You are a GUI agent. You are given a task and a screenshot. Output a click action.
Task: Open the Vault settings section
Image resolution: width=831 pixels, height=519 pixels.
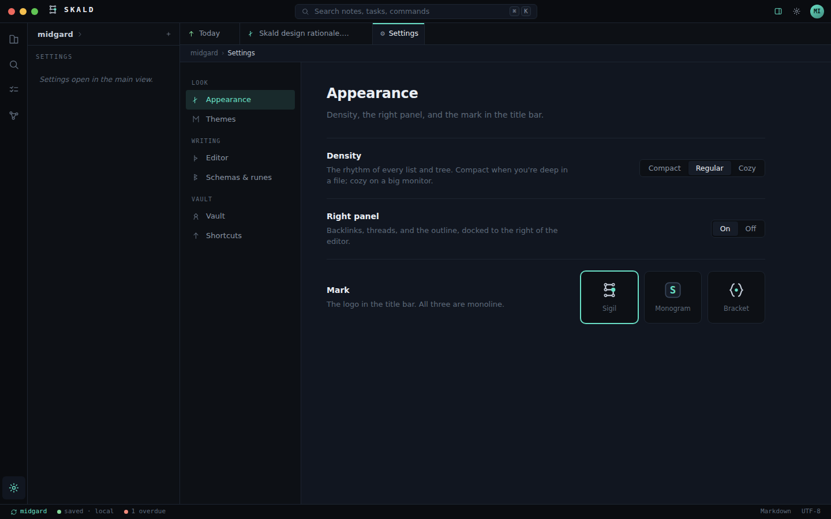click(x=240, y=216)
